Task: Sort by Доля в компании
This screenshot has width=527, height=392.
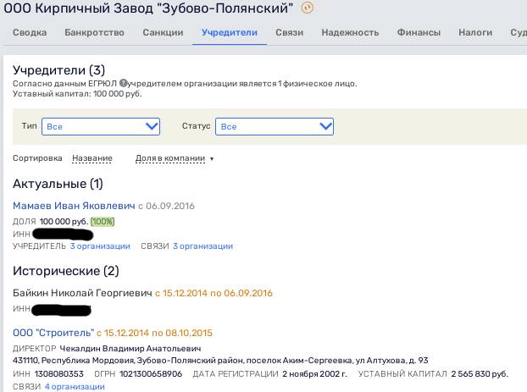Action: point(170,158)
